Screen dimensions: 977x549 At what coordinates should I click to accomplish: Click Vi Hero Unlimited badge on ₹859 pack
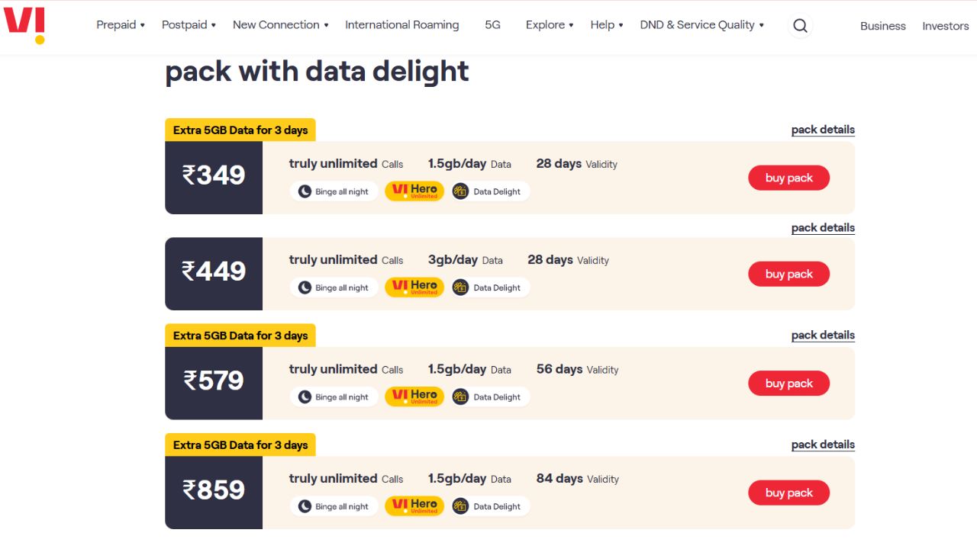click(x=414, y=506)
